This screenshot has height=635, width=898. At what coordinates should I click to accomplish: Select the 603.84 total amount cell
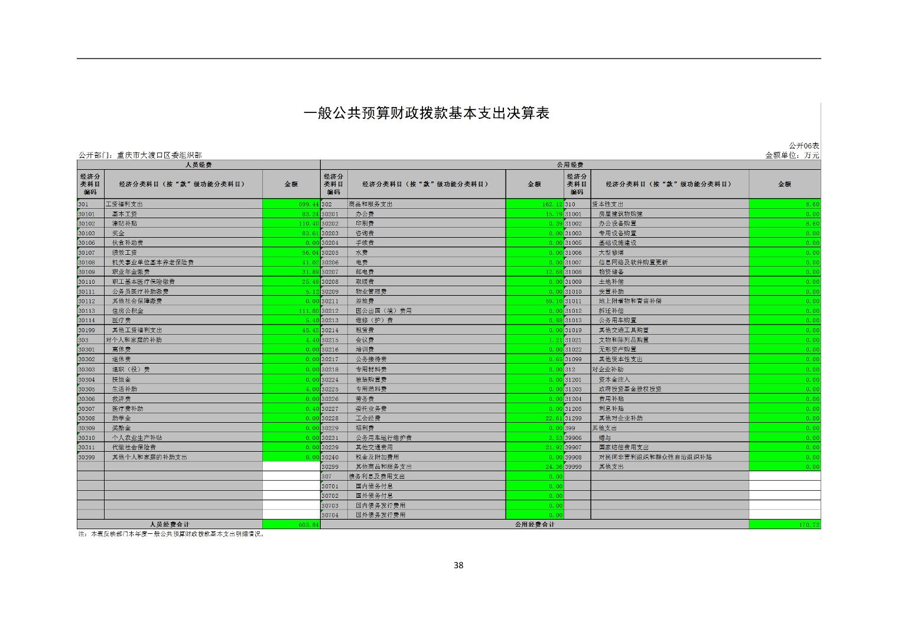coord(291,524)
